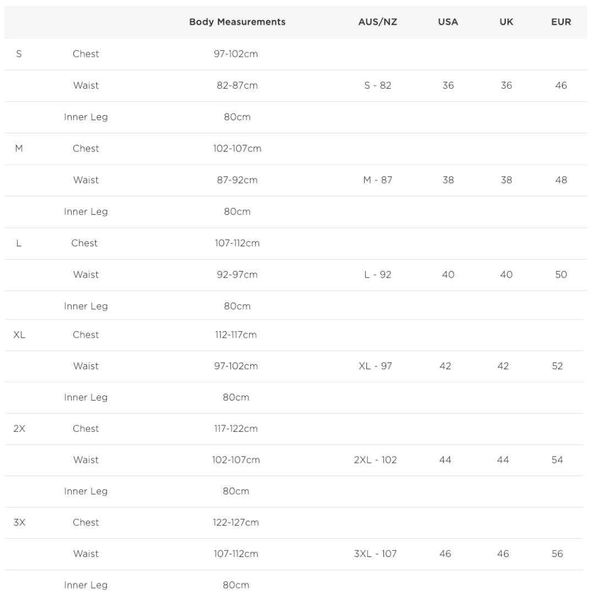595x595 pixels.
Task: Click the UK column header
Action: [x=506, y=23]
